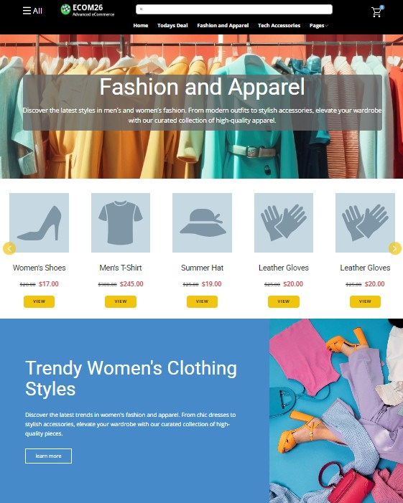Viewport: 403px width, 503px height.
Task: Select the Men's T-Shirt image
Action: pos(121,222)
